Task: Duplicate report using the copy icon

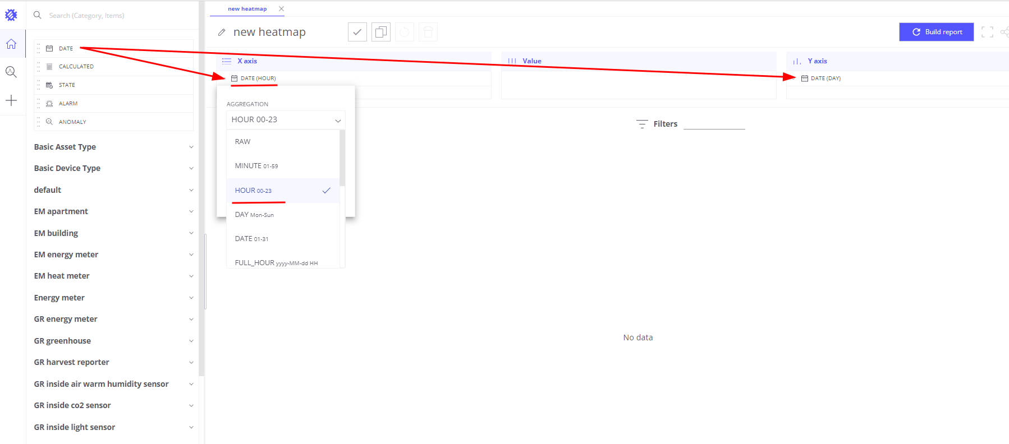Action: 380,32
